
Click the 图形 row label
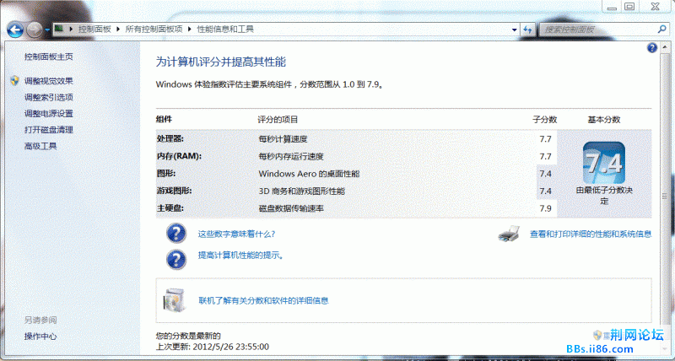(x=166, y=174)
